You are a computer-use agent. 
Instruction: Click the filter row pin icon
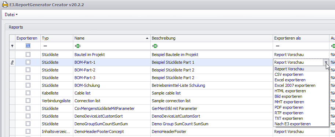[12, 46]
